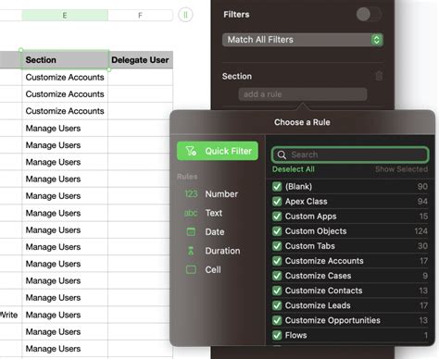Uncheck the Customize Leads checkbox
The image size is (439, 359).
coord(277,305)
